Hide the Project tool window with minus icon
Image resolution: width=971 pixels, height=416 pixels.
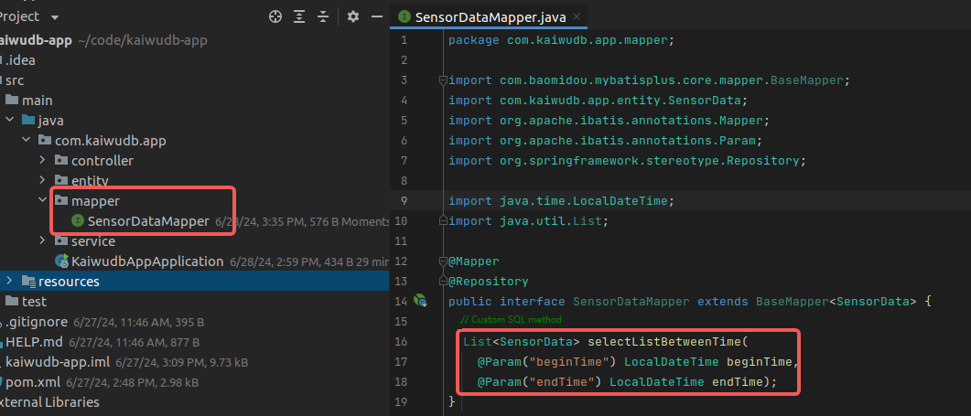(376, 16)
